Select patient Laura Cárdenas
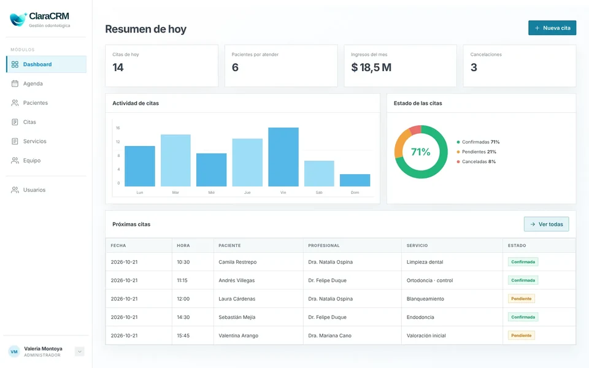 237,299
